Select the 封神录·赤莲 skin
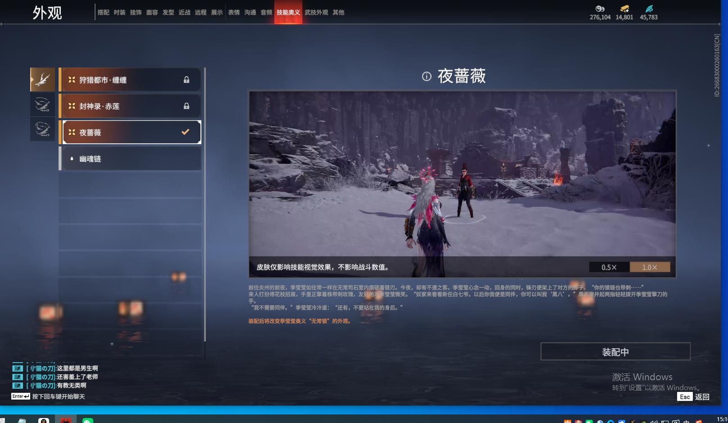This screenshot has width=728, height=423. 130,106
